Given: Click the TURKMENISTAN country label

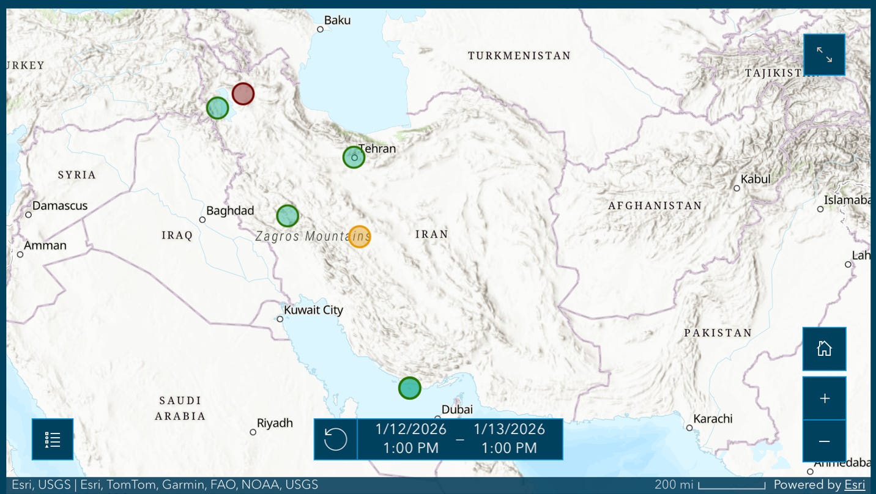Looking at the screenshot, I should [x=519, y=56].
